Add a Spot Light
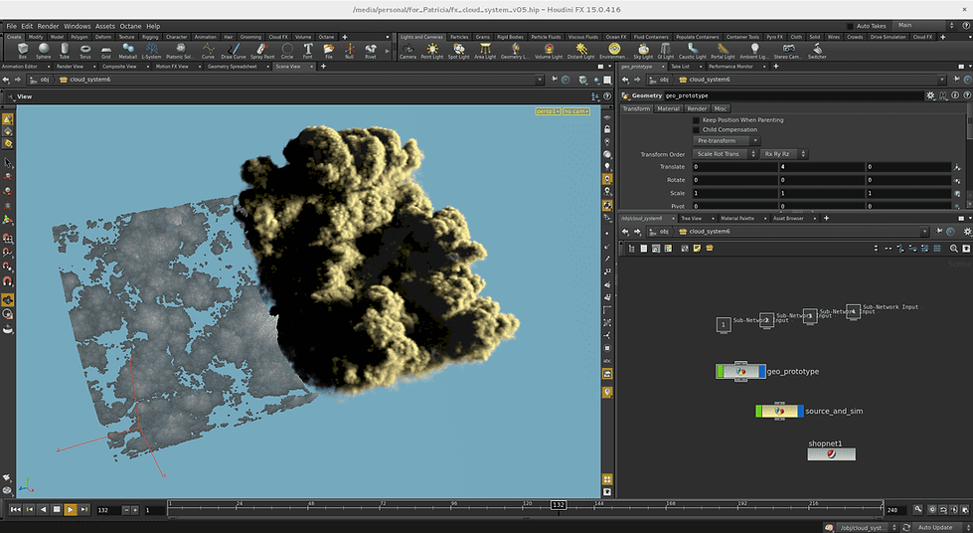 (x=458, y=51)
